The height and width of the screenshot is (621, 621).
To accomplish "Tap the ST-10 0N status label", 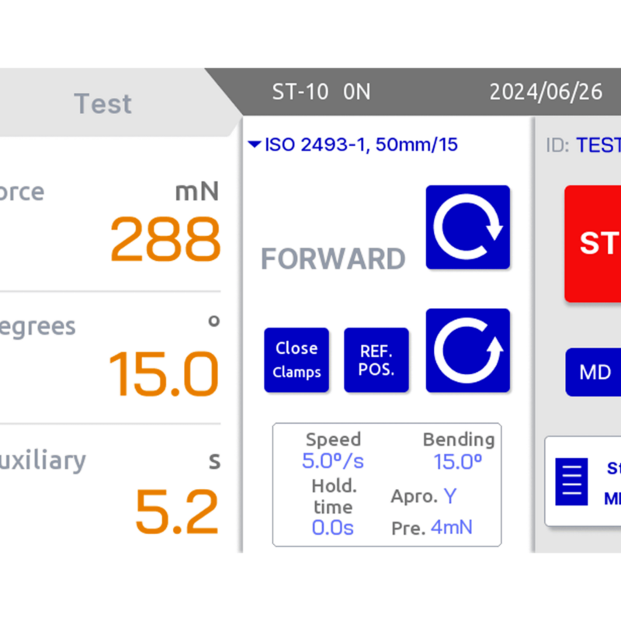I will 321,92.
